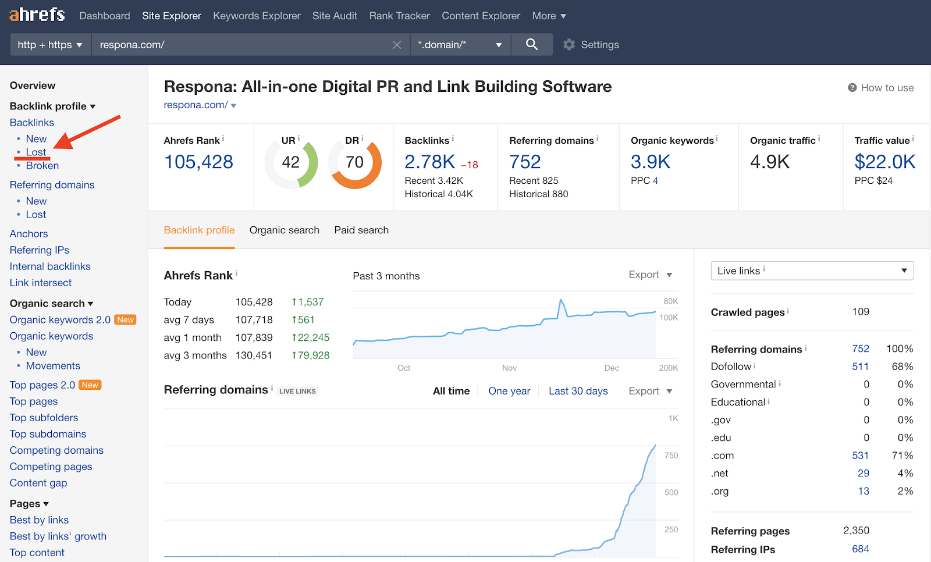Open the *.domain/* mode dropdown

(x=460, y=45)
